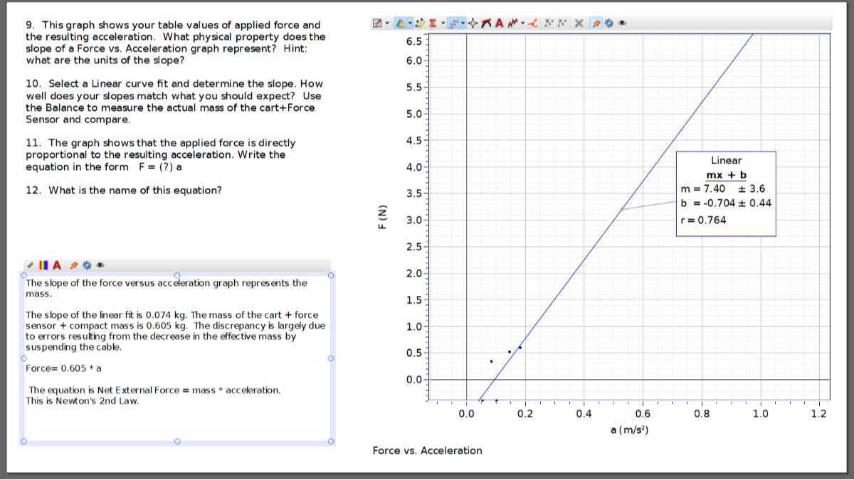Open the graph options icon
This screenshot has height=480, width=854.
tap(377, 22)
